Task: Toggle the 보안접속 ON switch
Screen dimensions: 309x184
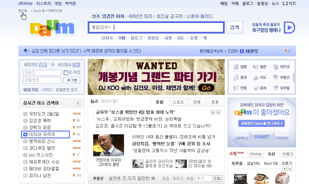Action: [76, 65]
